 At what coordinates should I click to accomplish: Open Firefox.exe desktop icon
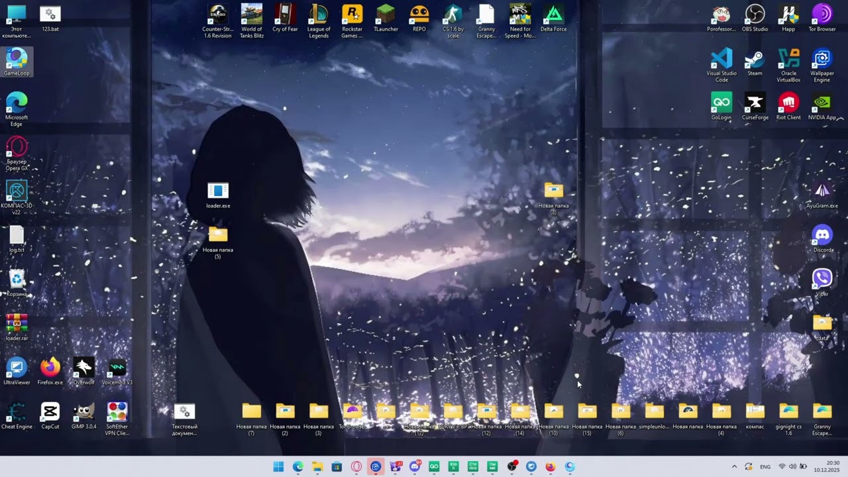(50, 372)
